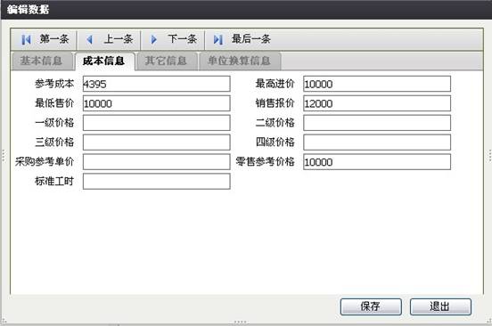Click the 标准工时 input field
492x326 pixels.
point(157,182)
